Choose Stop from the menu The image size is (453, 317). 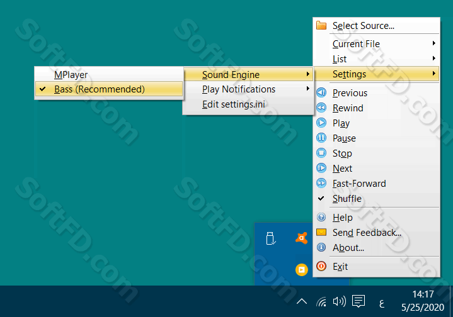pyautogui.click(x=377, y=153)
